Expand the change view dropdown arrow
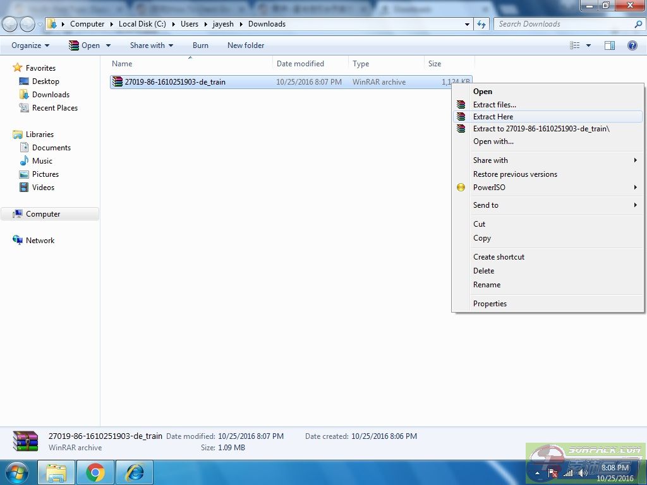Image resolution: width=647 pixels, height=485 pixels. (589, 45)
